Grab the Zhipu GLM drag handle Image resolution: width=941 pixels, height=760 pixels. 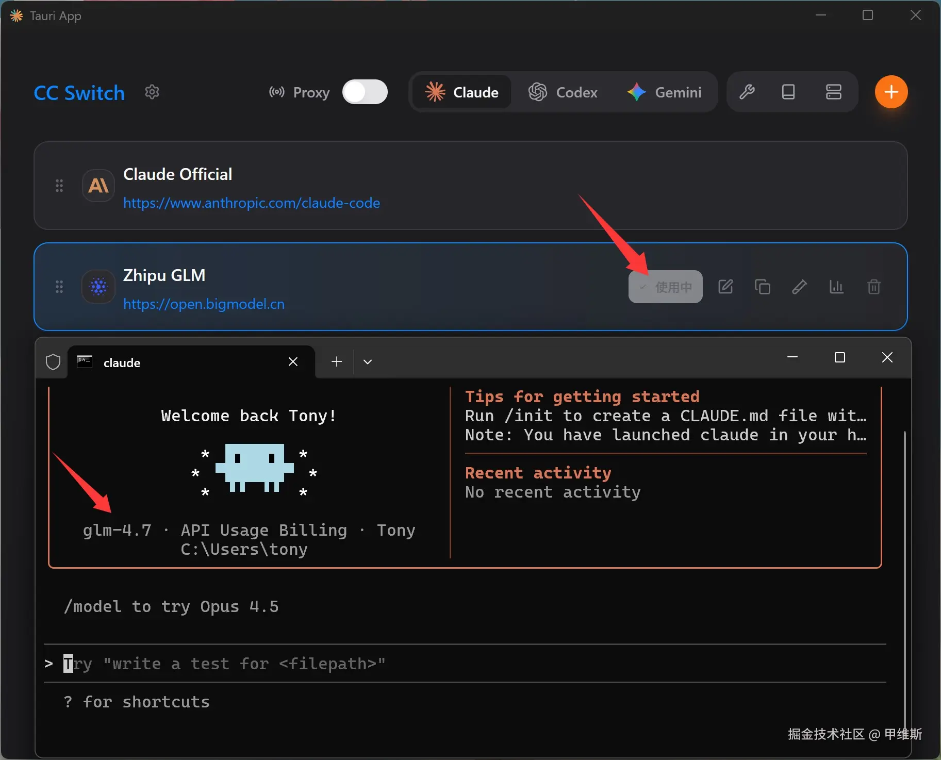59,287
